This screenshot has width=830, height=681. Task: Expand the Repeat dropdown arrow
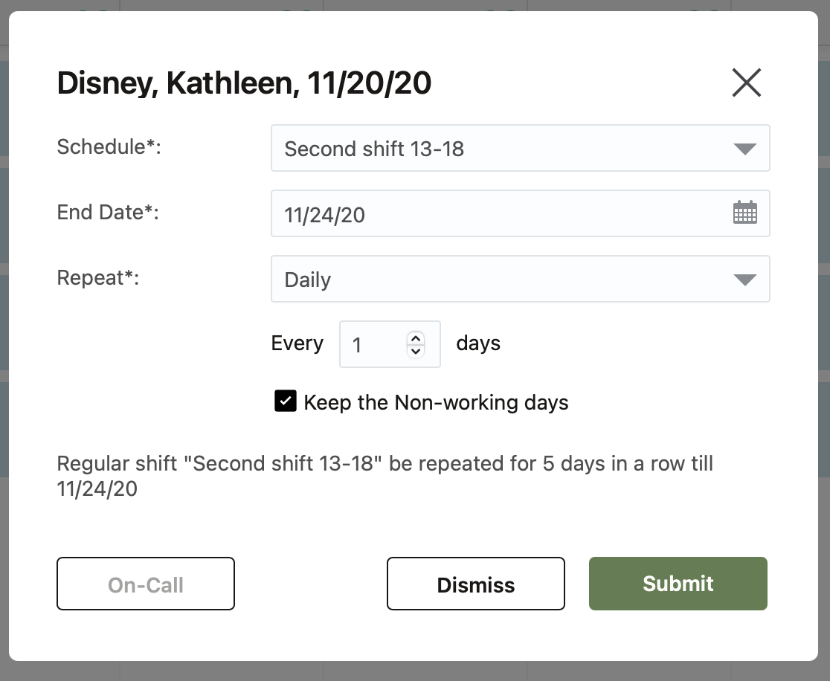(744, 280)
